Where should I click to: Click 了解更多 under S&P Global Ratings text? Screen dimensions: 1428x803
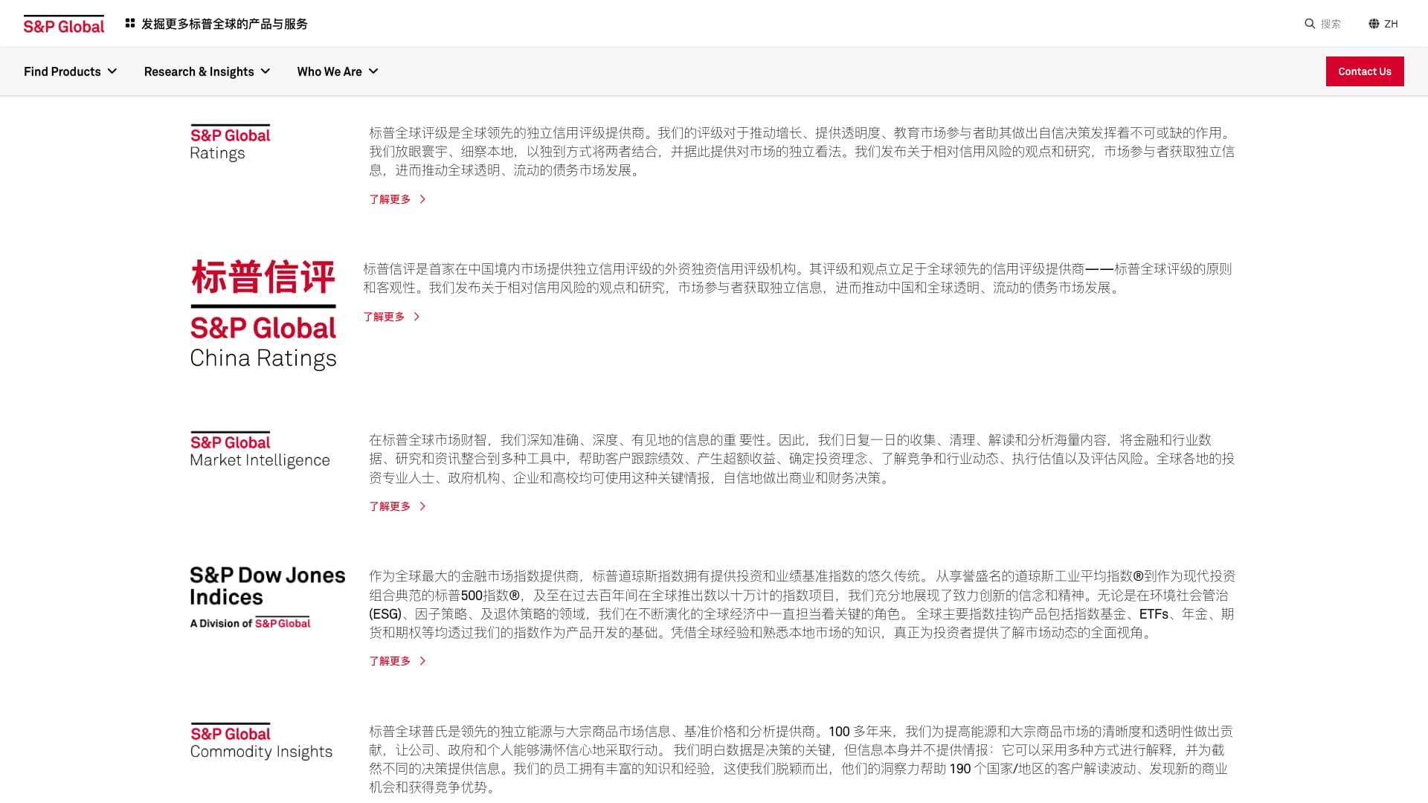tap(390, 199)
